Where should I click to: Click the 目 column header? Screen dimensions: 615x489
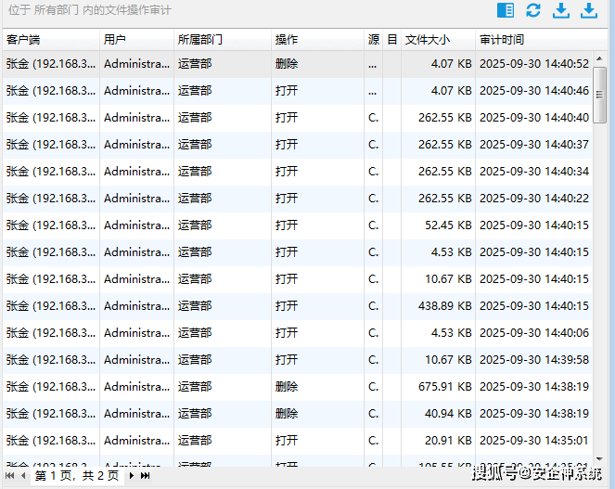click(x=391, y=39)
